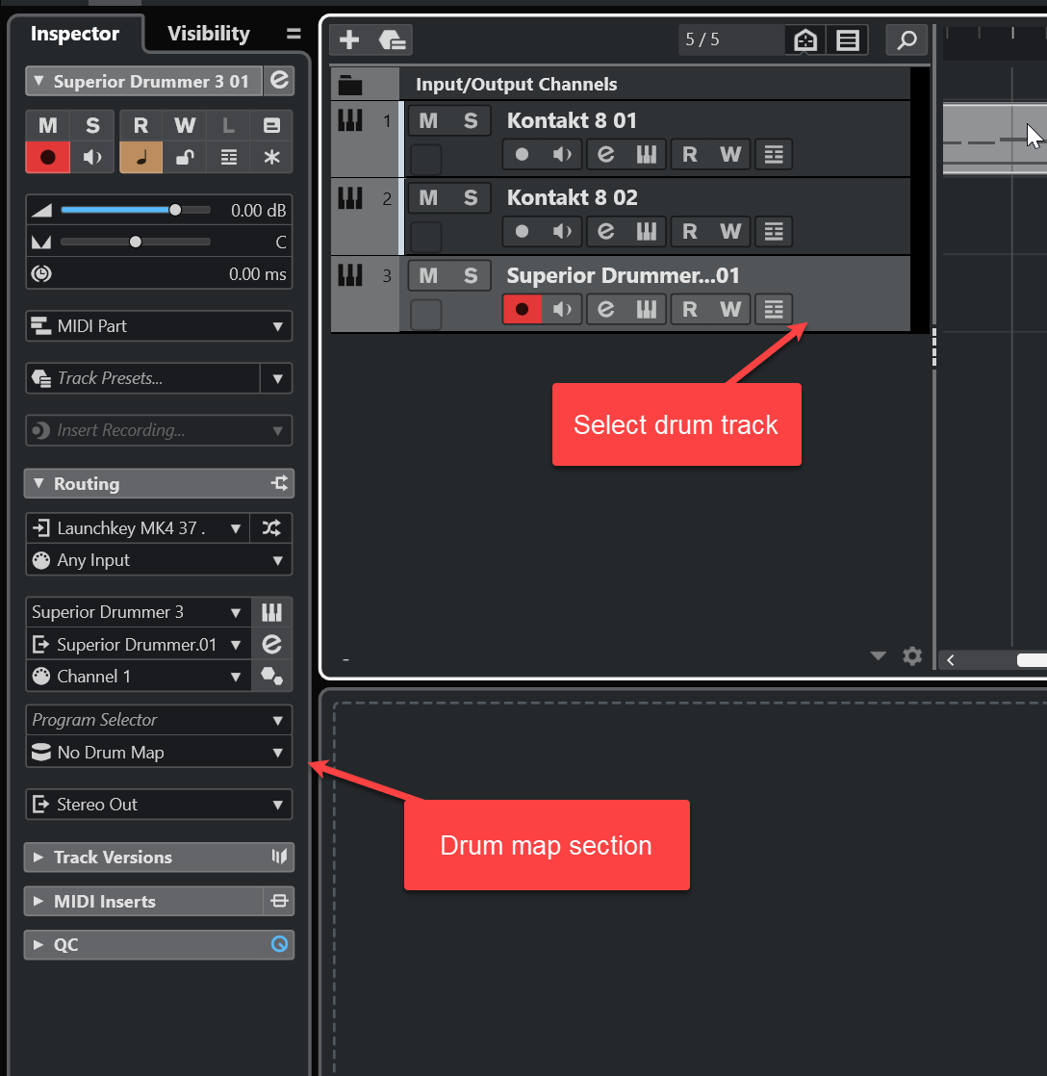The image size is (1047, 1076).
Task: Record enable Kontakt 8 01 track
Action: click(523, 154)
